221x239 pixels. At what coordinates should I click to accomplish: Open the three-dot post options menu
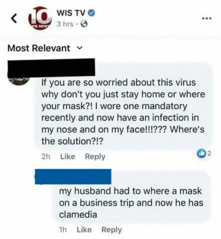207,19
